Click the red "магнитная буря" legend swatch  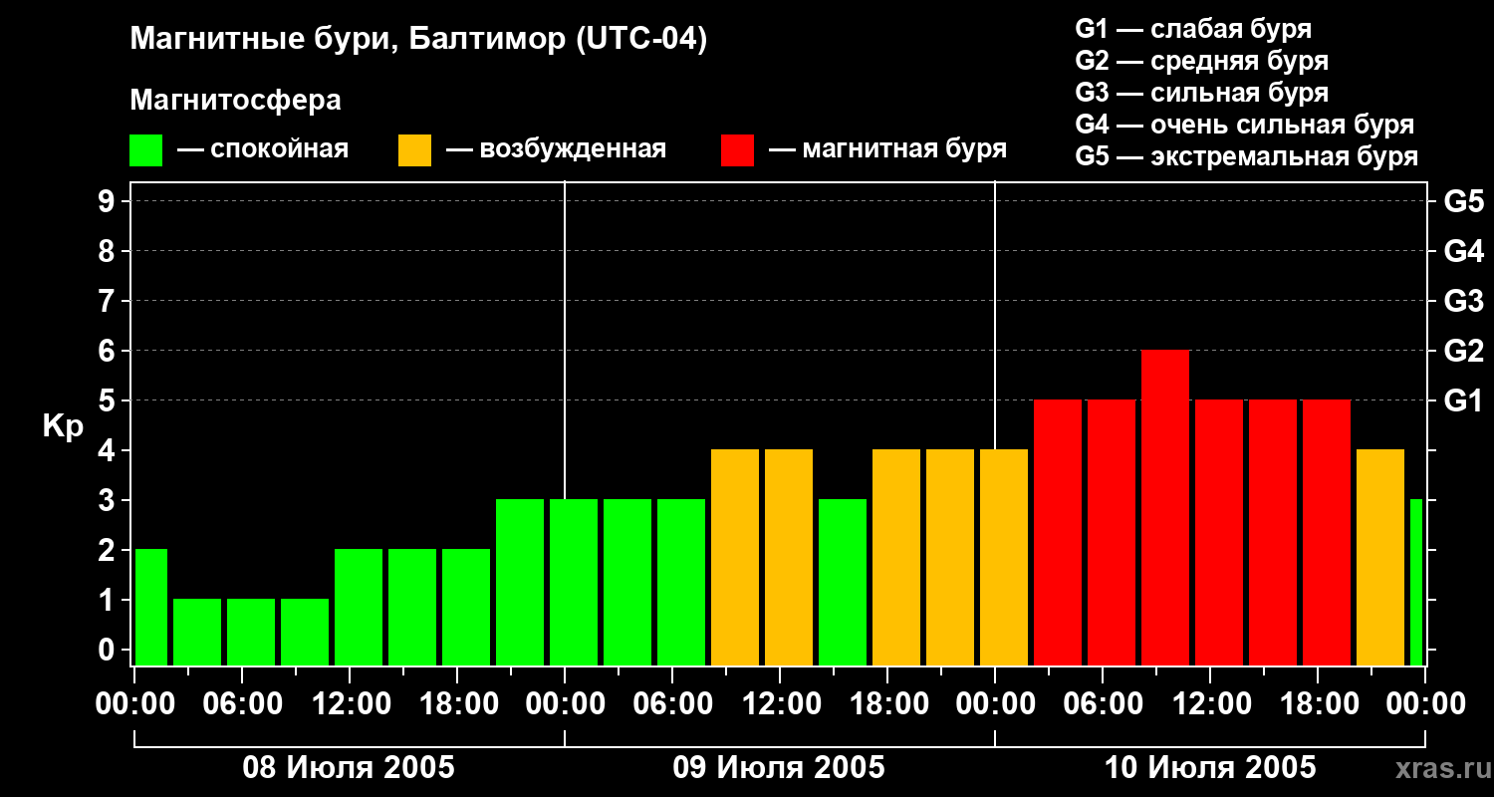[738, 150]
